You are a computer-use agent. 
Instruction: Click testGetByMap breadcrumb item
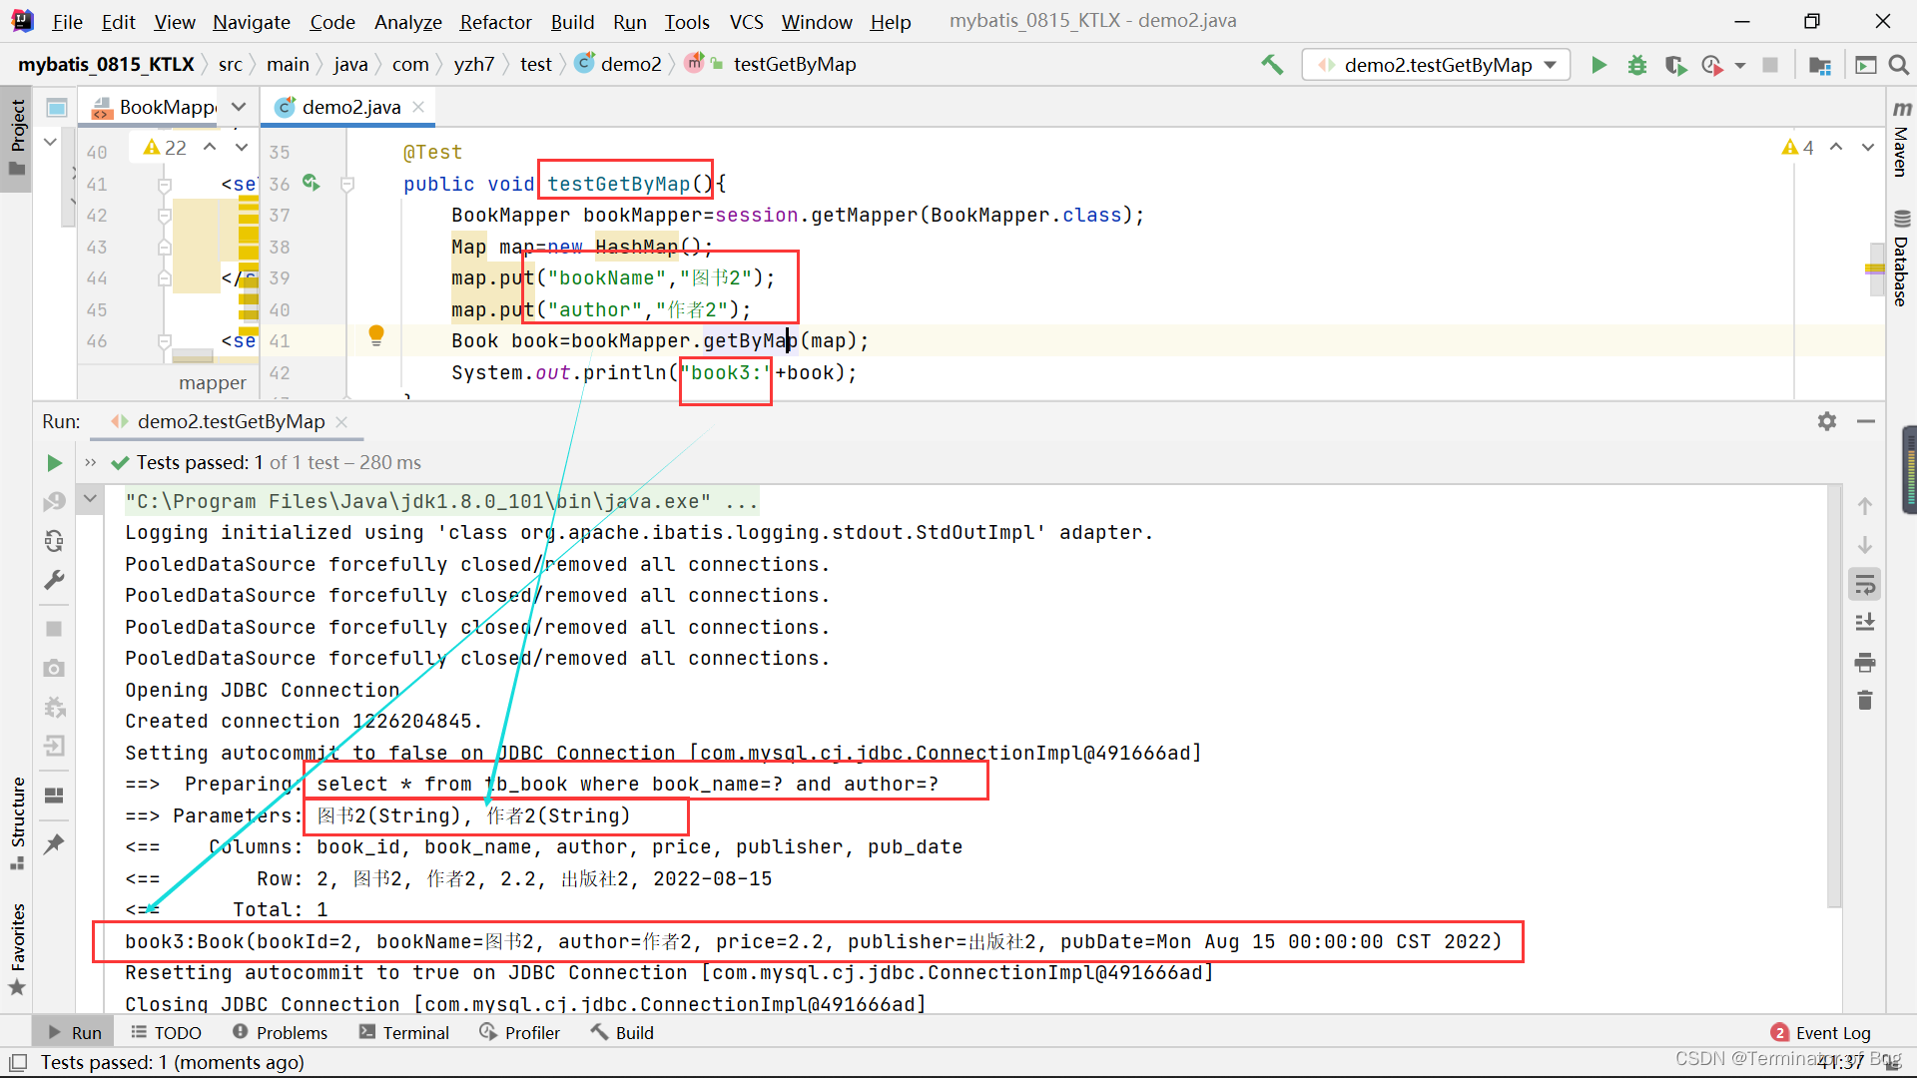(x=795, y=64)
